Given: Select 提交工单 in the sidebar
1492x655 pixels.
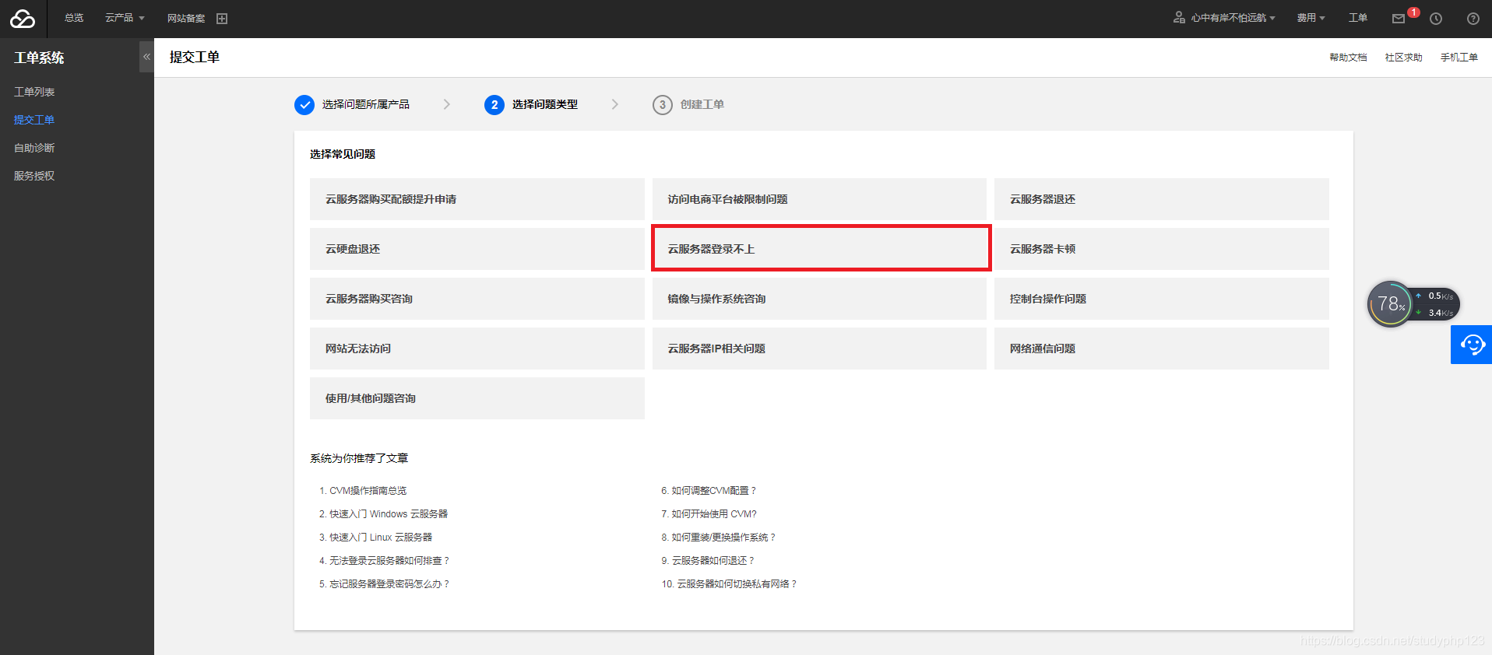Looking at the screenshot, I should click(34, 120).
